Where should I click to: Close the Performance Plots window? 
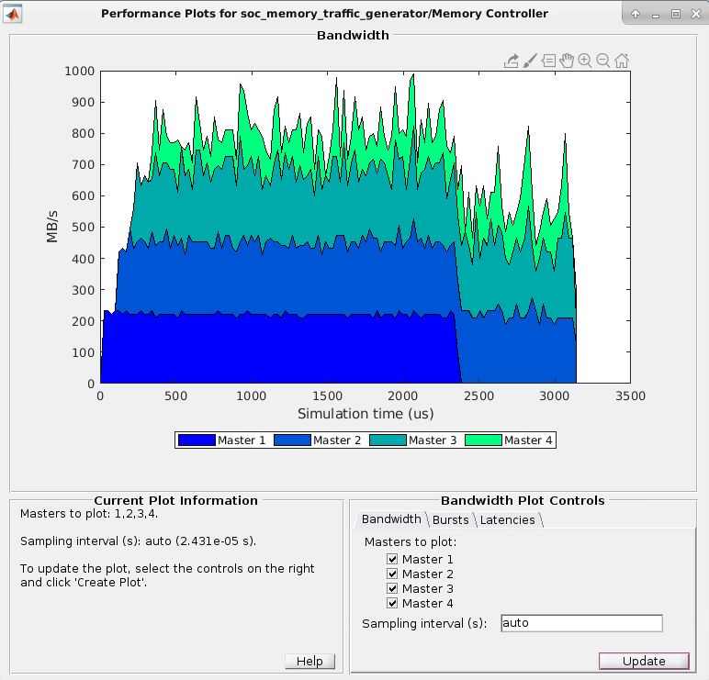(696, 14)
